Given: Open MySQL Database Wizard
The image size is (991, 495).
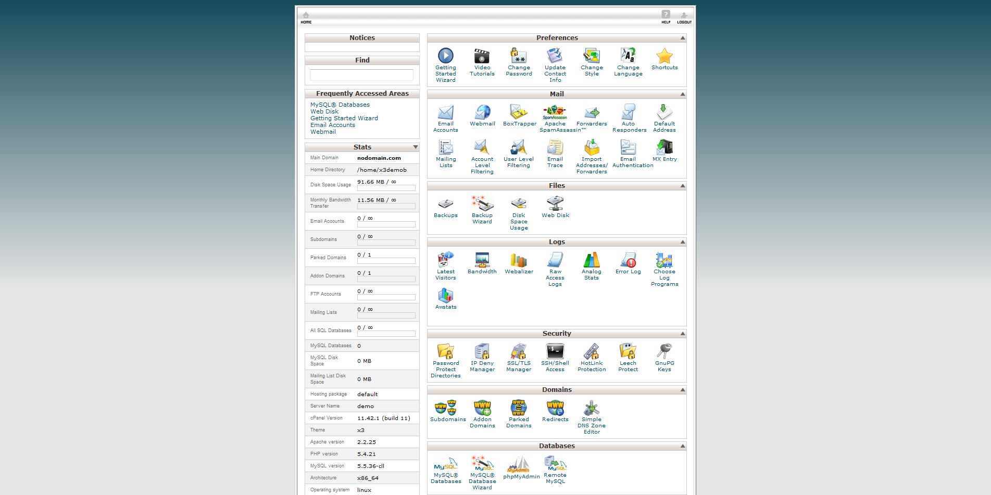Looking at the screenshot, I should (482, 463).
